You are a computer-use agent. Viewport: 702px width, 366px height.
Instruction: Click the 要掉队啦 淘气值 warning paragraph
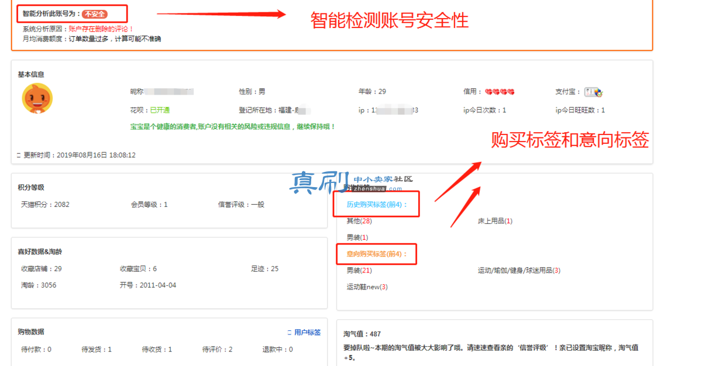tap(491, 353)
